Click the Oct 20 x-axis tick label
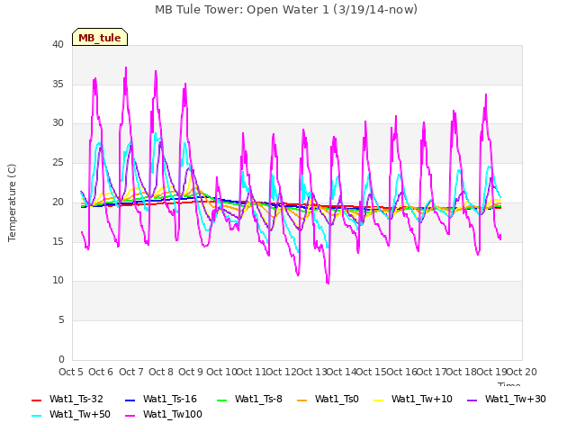The width and height of the screenshot is (576, 432). 522,372
